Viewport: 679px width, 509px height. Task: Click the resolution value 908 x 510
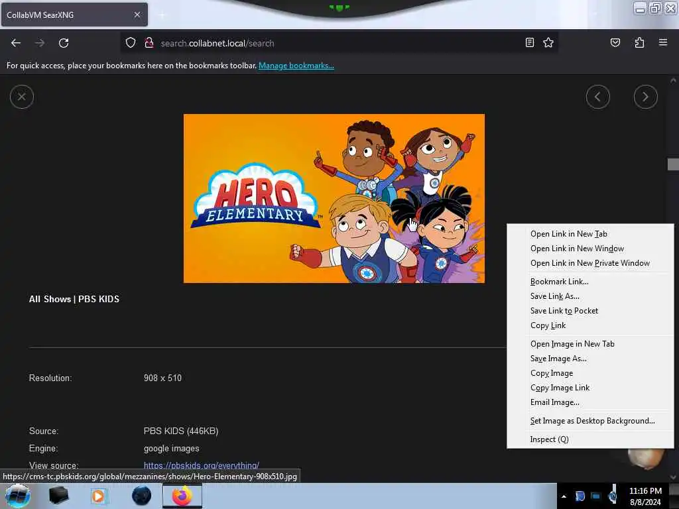[163, 378]
